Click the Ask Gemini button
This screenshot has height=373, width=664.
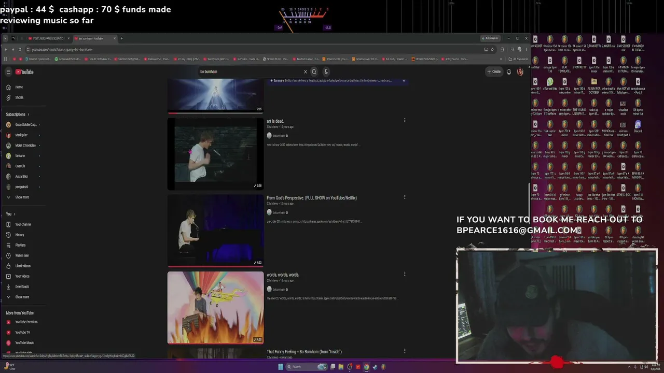click(x=490, y=38)
